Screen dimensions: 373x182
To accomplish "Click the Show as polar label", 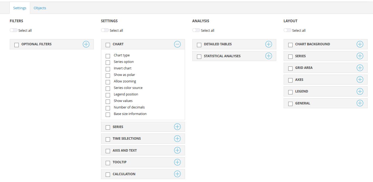I will (124, 75).
